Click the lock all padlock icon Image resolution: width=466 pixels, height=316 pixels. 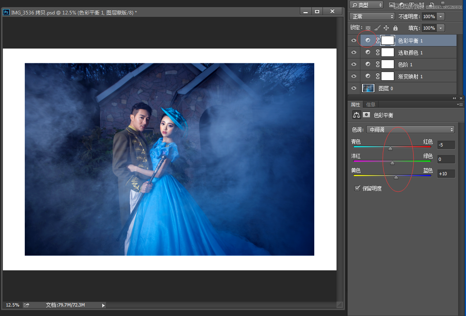(x=395, y=28)
